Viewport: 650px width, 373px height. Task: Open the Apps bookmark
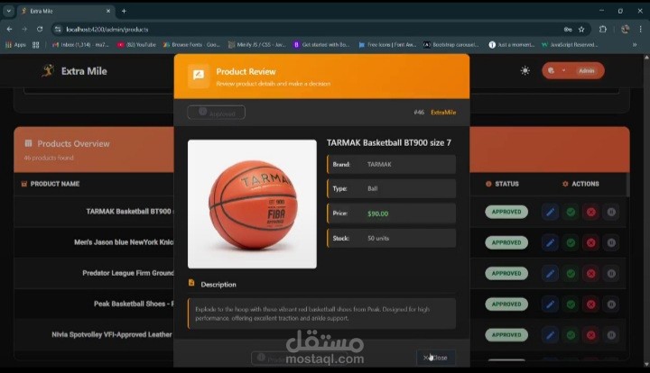(15, 45)
